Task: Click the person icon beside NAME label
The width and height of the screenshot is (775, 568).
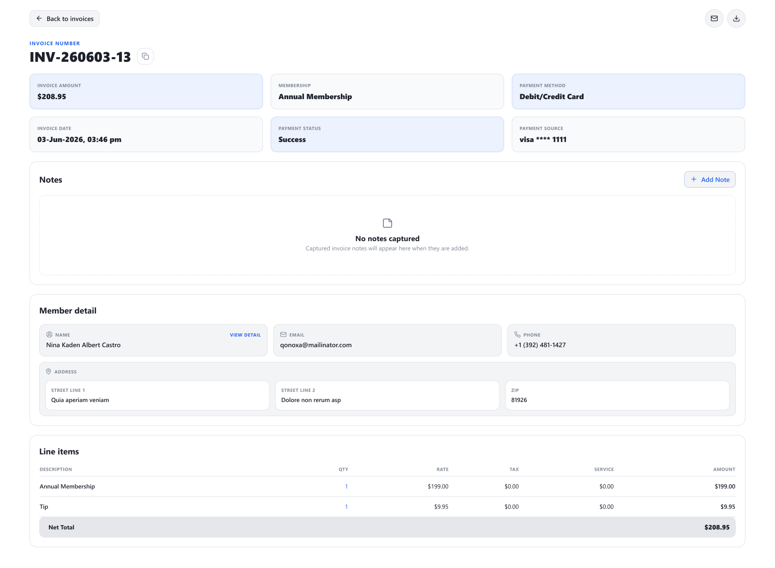Action: (49, 335)
